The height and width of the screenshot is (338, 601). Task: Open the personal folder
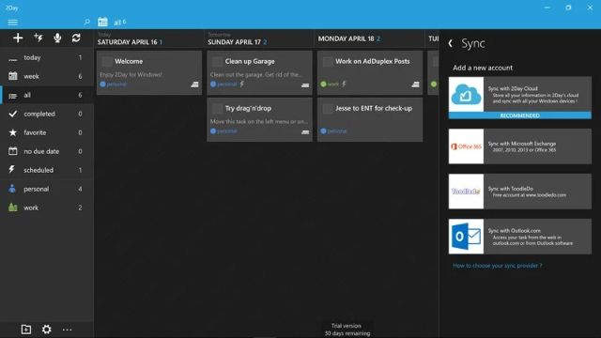pos(47,189)
